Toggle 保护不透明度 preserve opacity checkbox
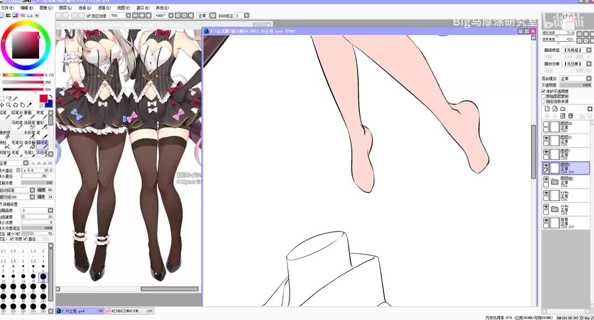 pyautogui.click(x=543, y=91)
